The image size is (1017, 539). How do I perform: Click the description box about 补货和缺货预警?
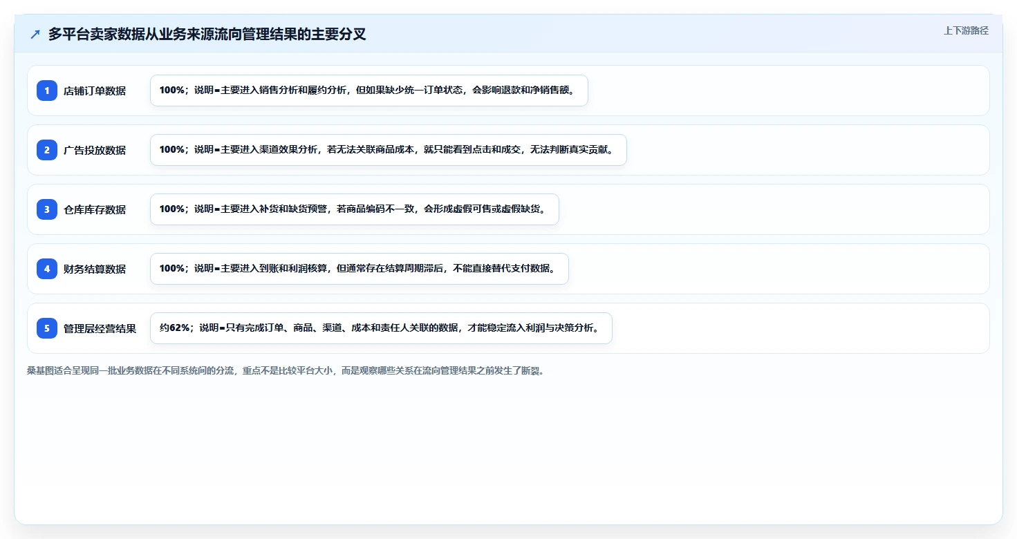click(x=355, y=209)
